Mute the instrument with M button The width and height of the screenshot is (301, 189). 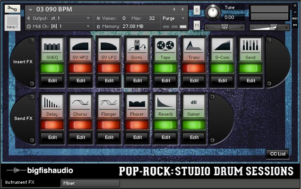click(197, 25)
